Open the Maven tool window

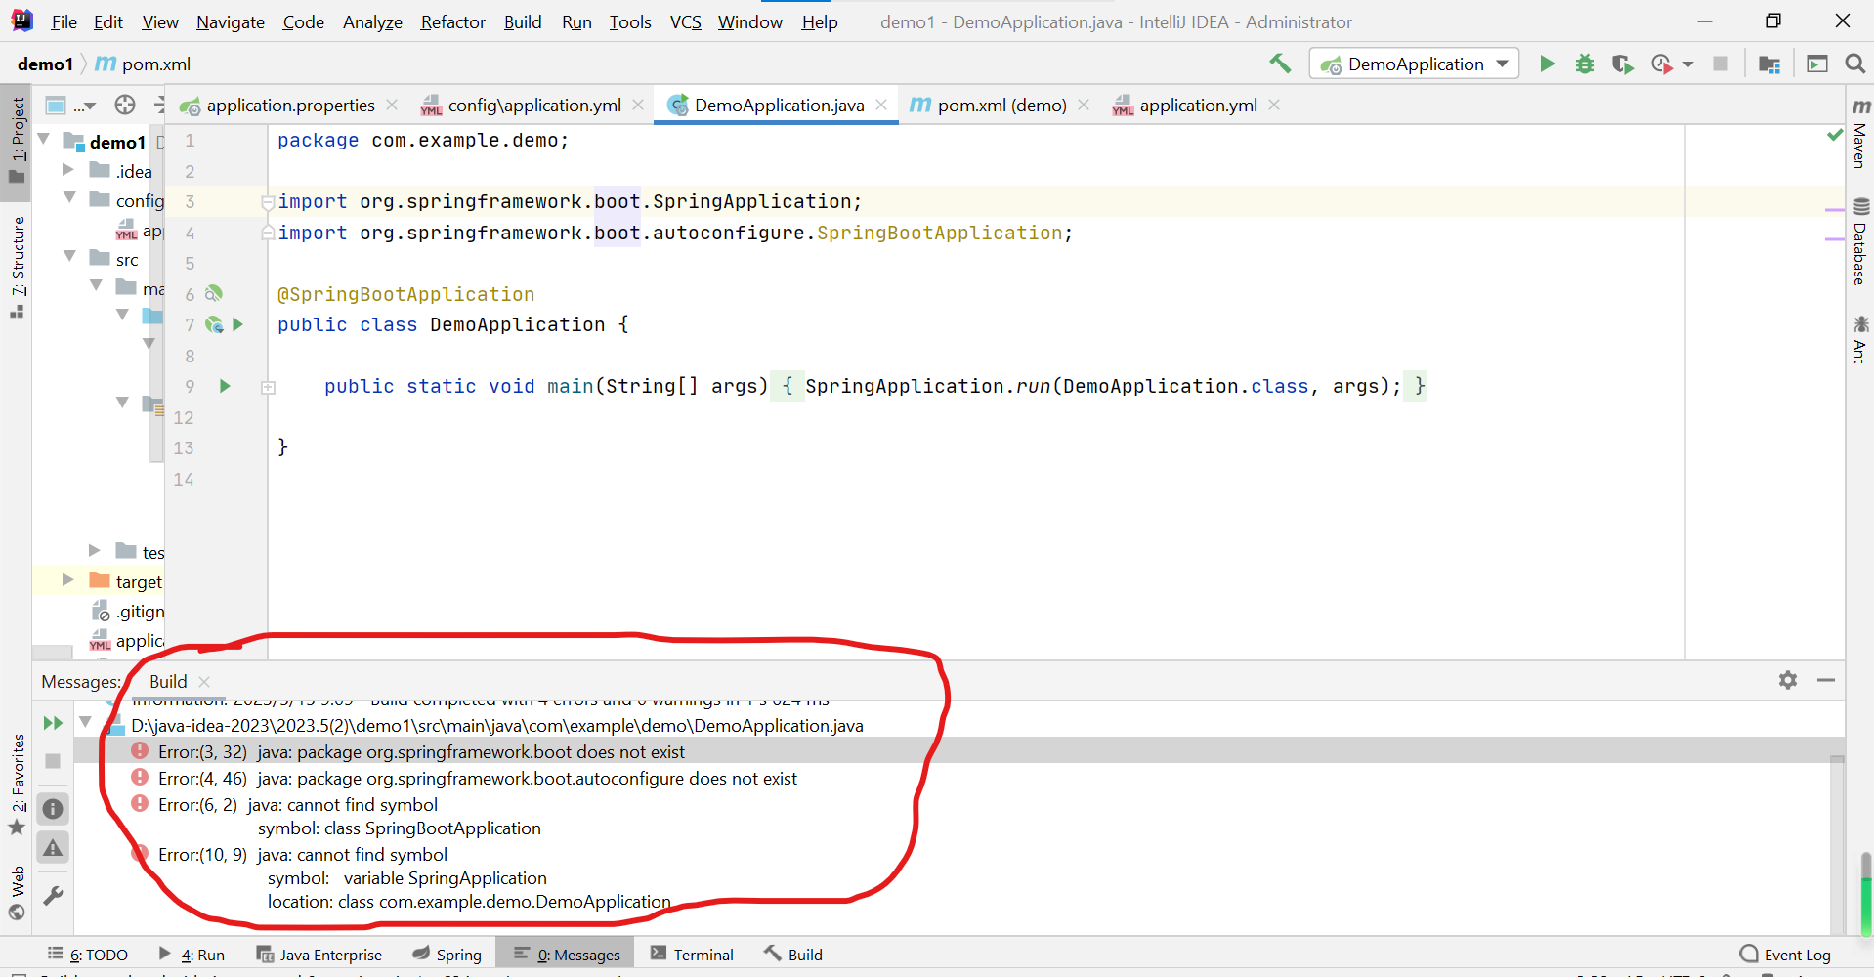tap(1860, 134)
